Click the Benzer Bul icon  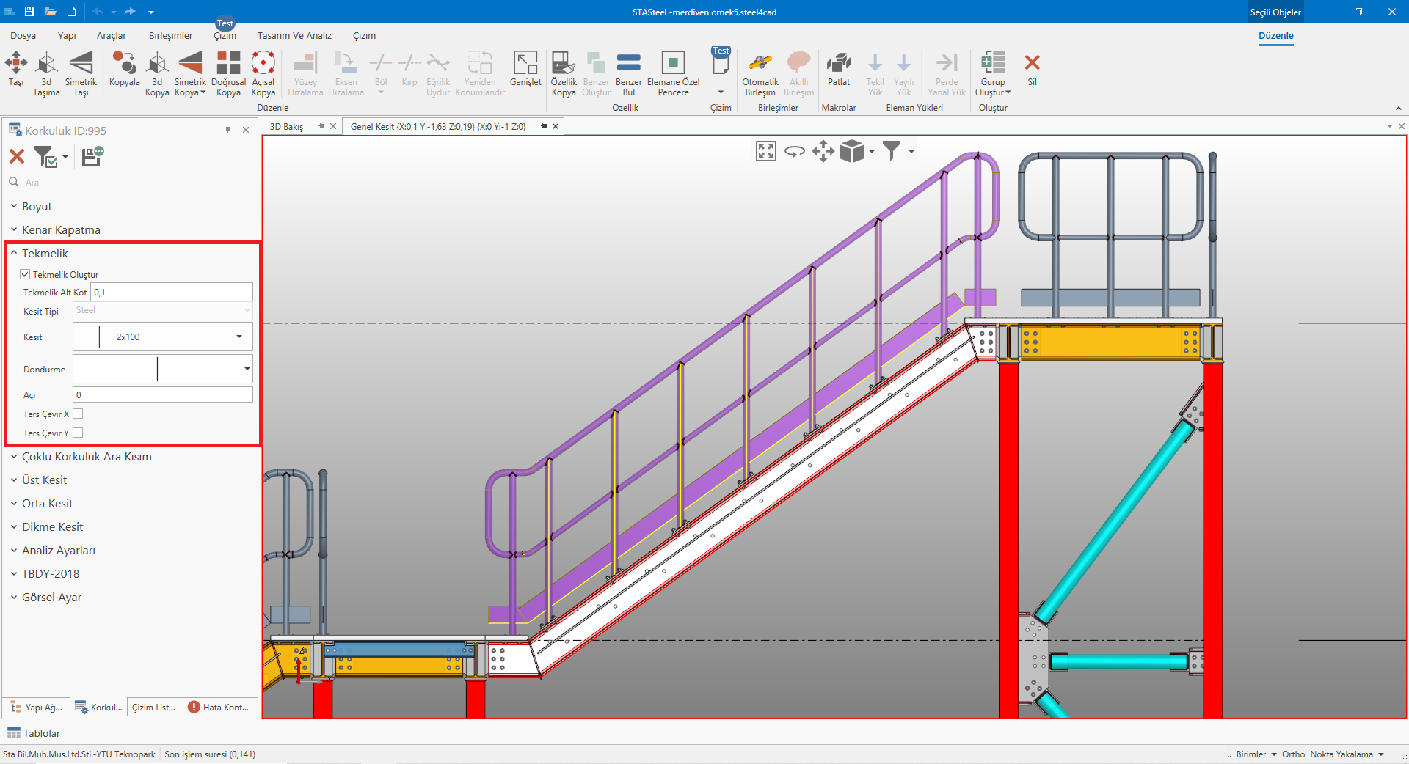coord(628,64)
